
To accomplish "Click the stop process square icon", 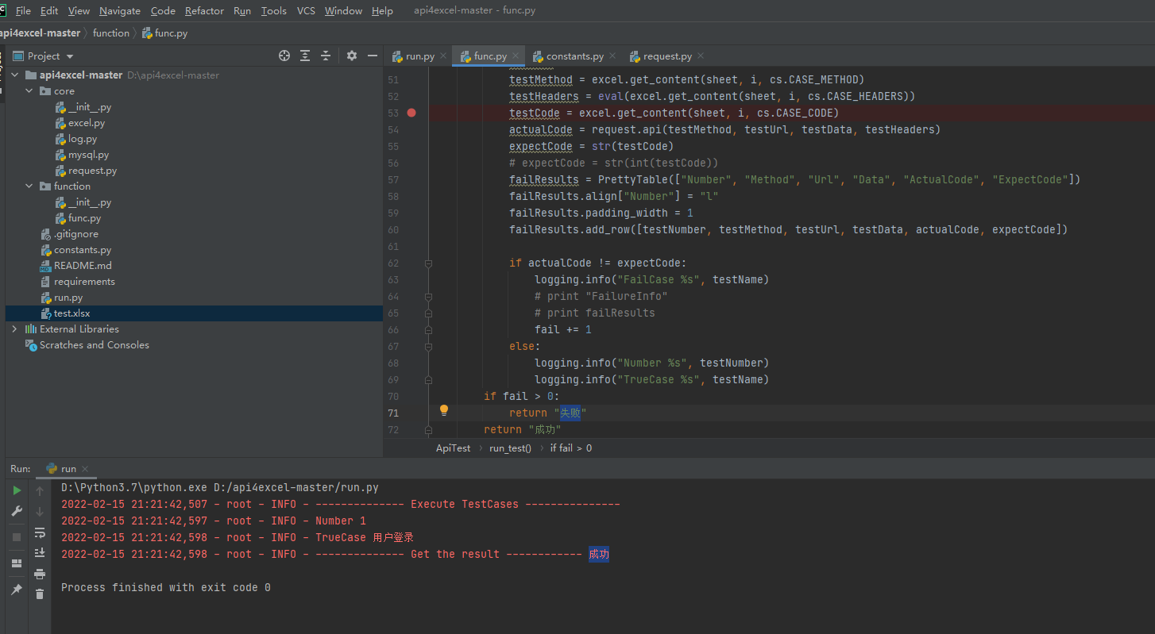I will click(17, 537).
